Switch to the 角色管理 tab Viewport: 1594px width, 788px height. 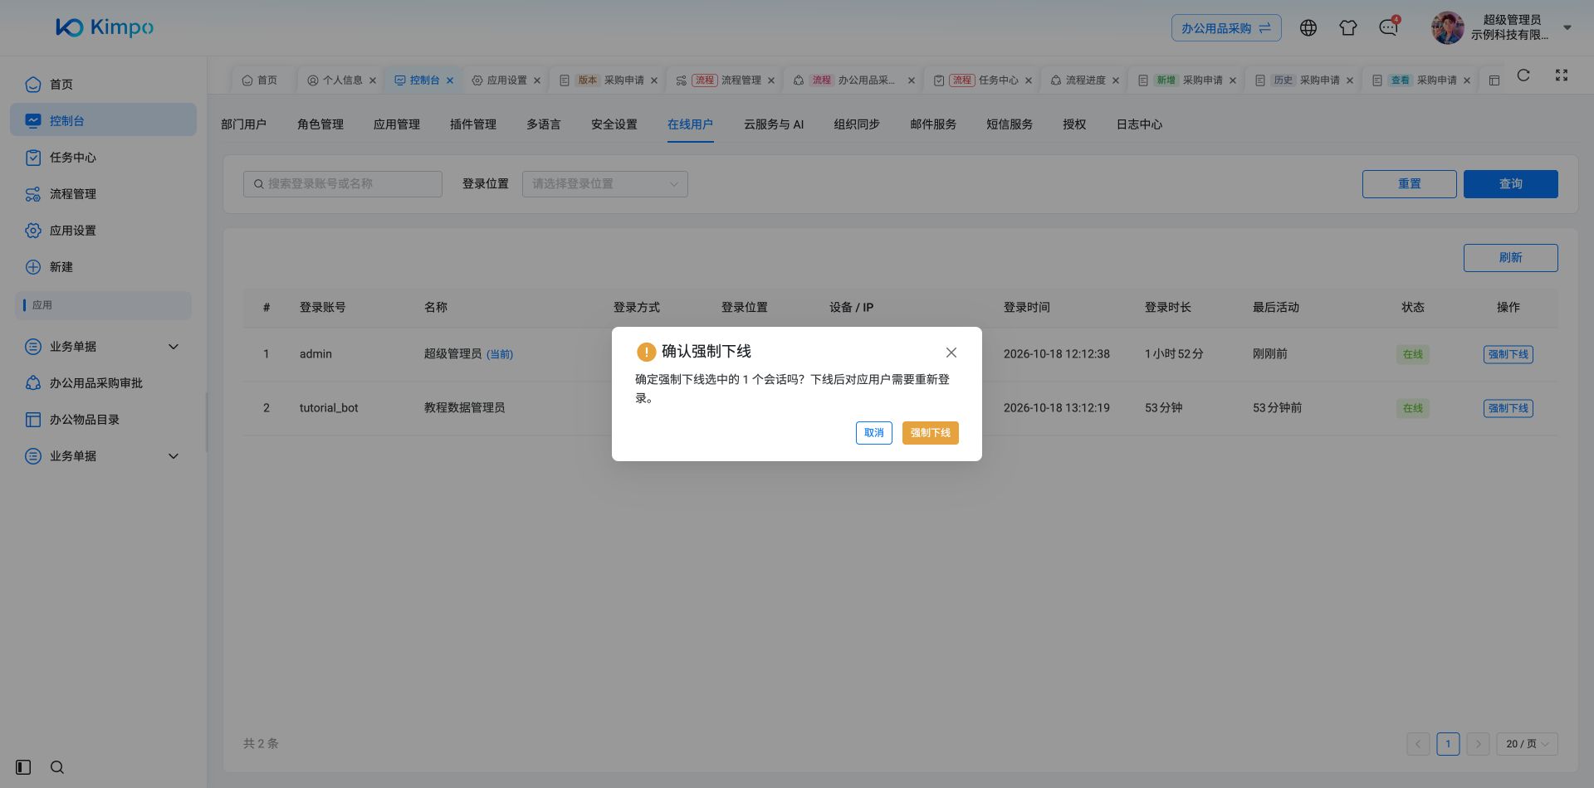[x=320, y=124]
